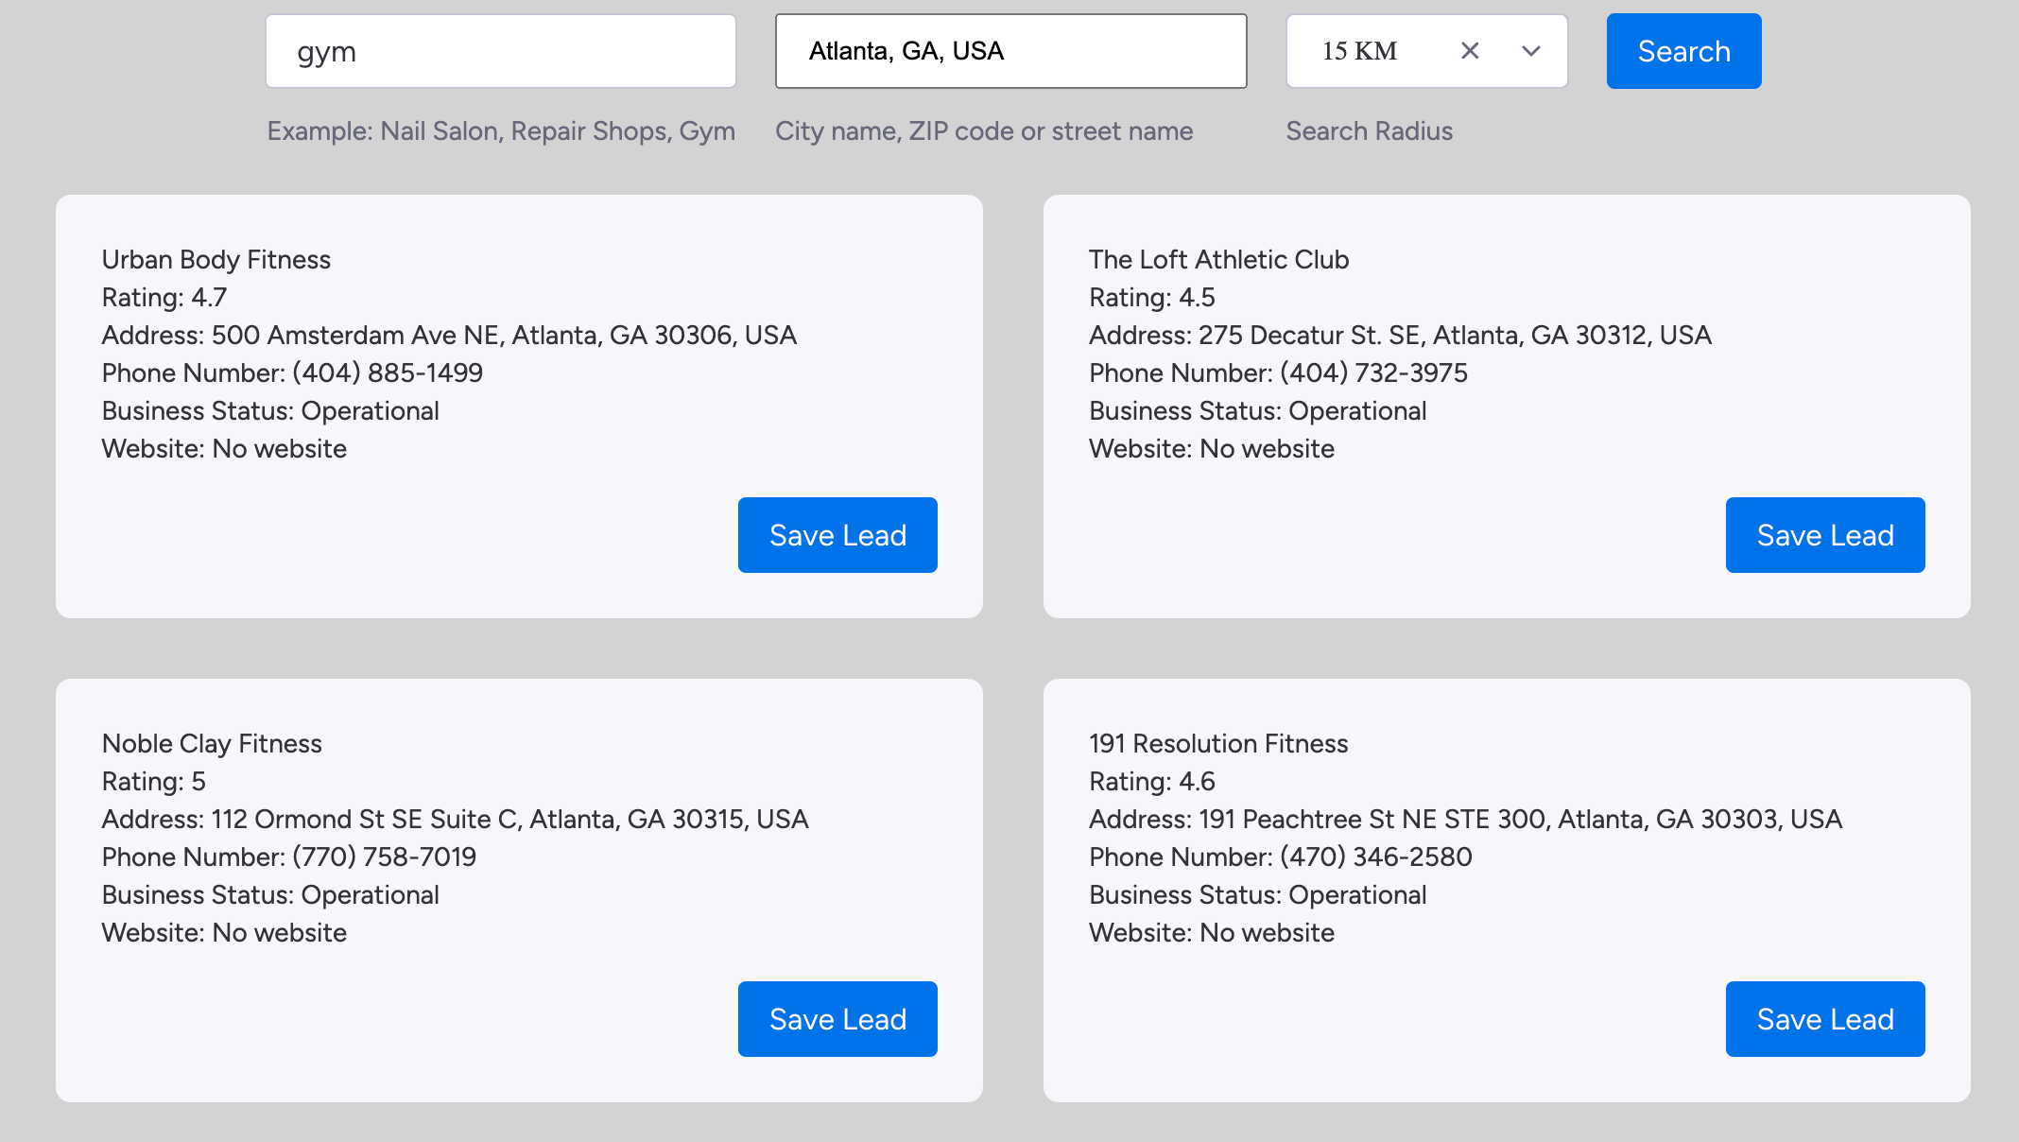Image resolution: width=2019 pixels, height=1142 pixels.
Task: Click the Noble Clay Fitness title
Action: pyautogui.click(x=212, y=744)
